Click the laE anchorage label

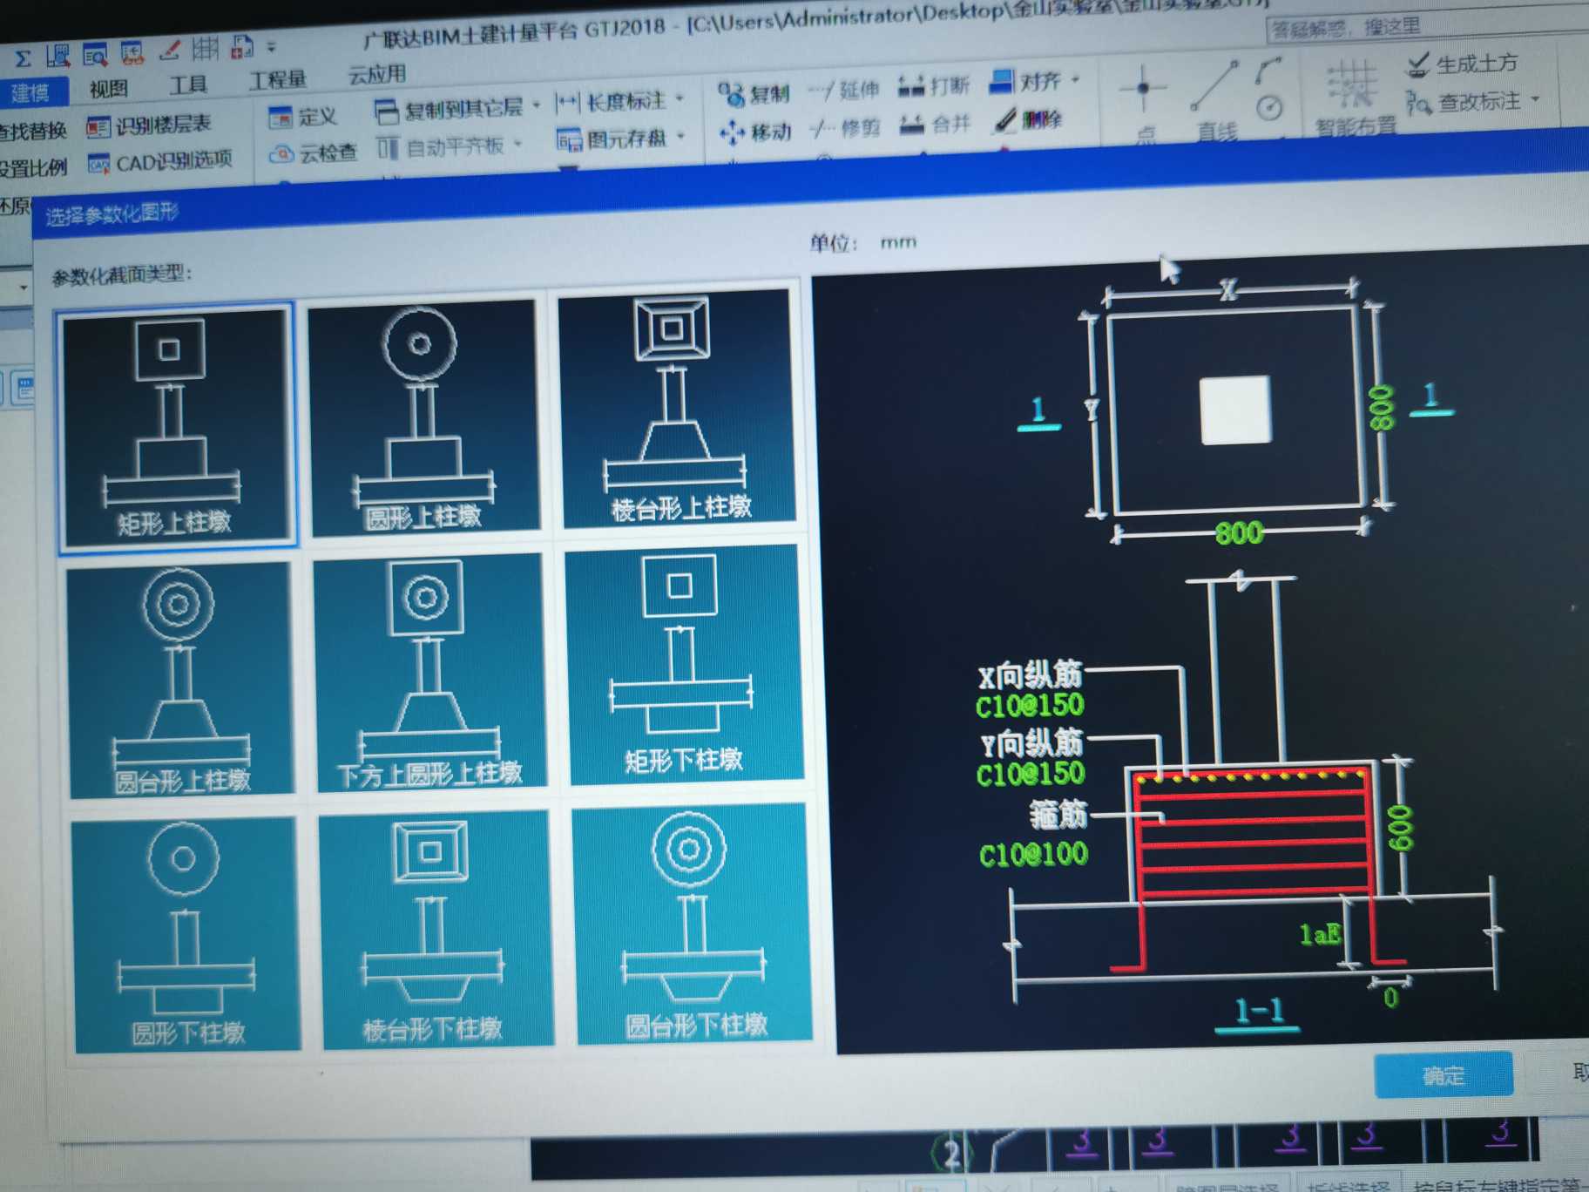(x=1320, y=935)
